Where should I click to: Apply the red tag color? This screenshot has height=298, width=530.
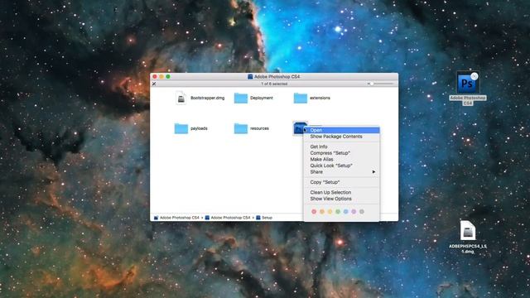click(x=314, y=212)
